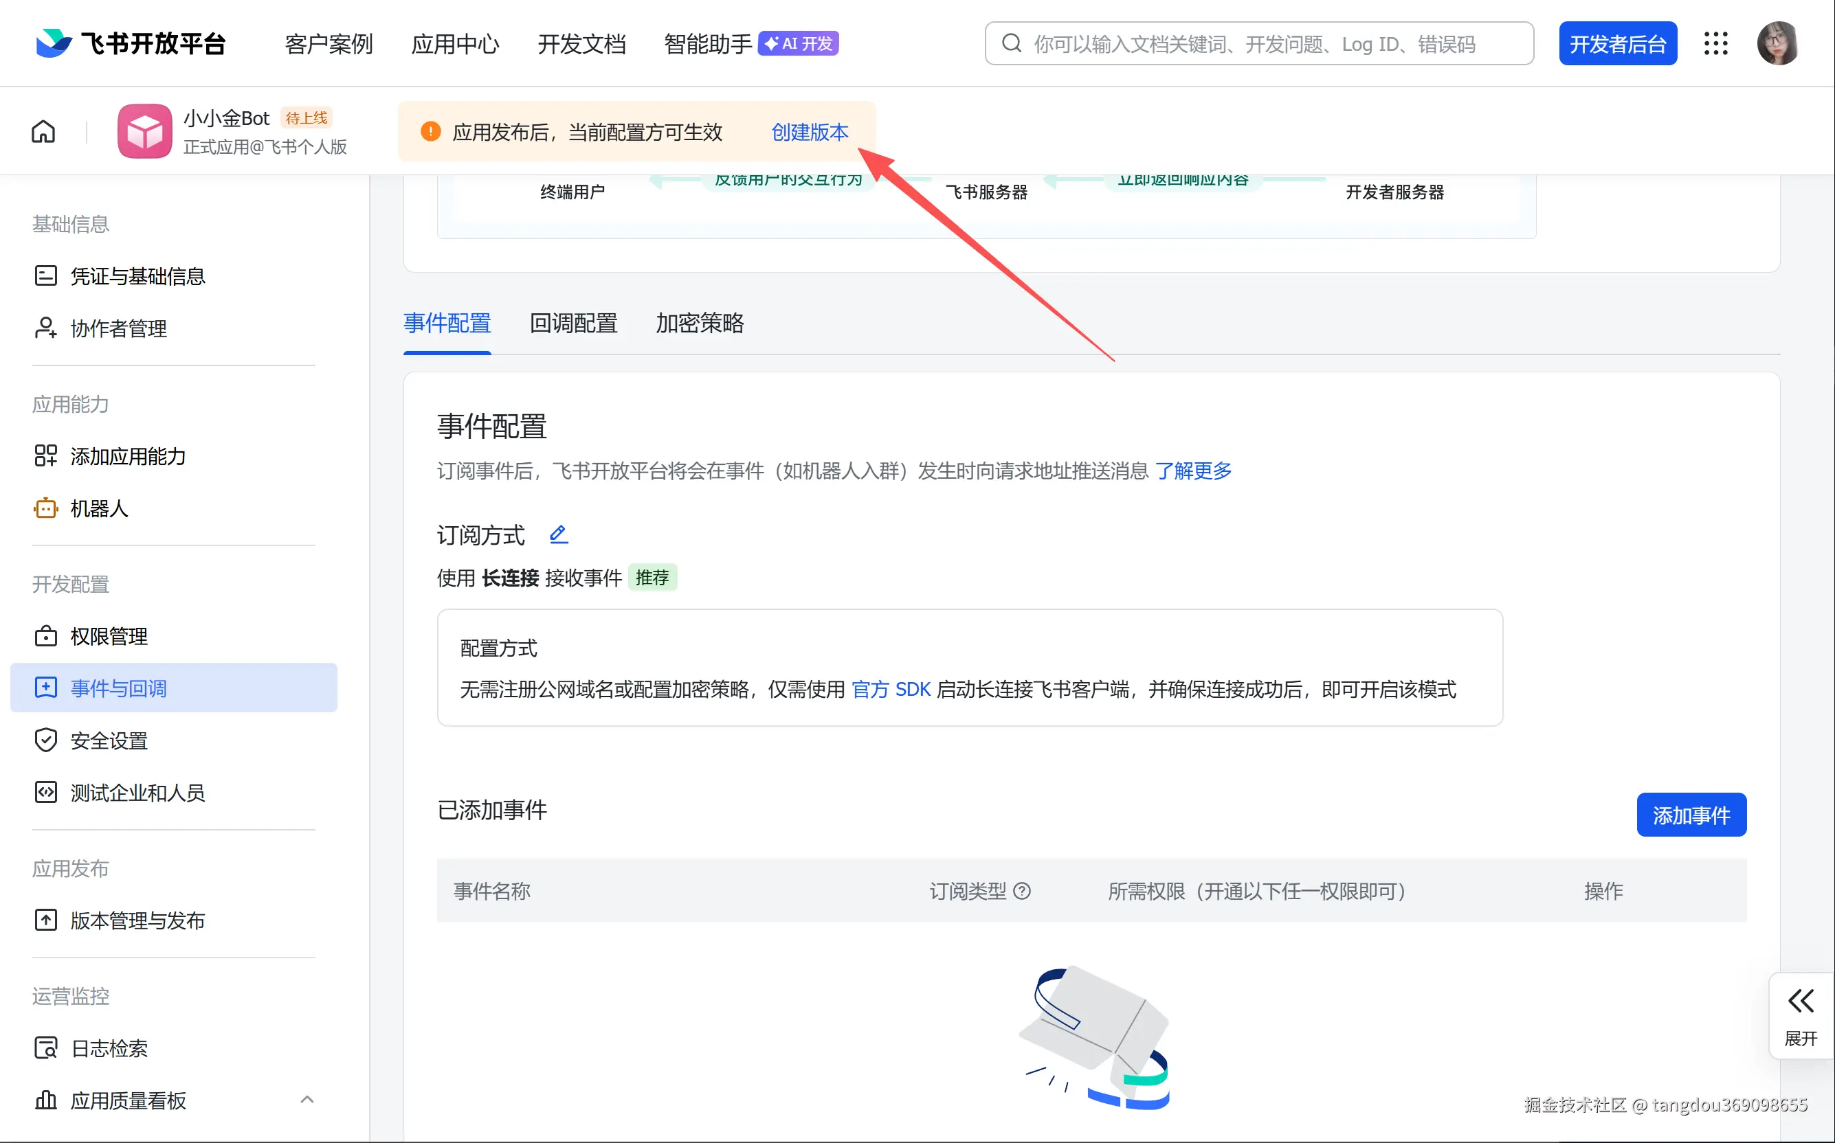Collapse the 应用质量看板 sidebar section
Image resolution: width=1835 pixels, height=1143 pixels.
tap(307, 1100)
